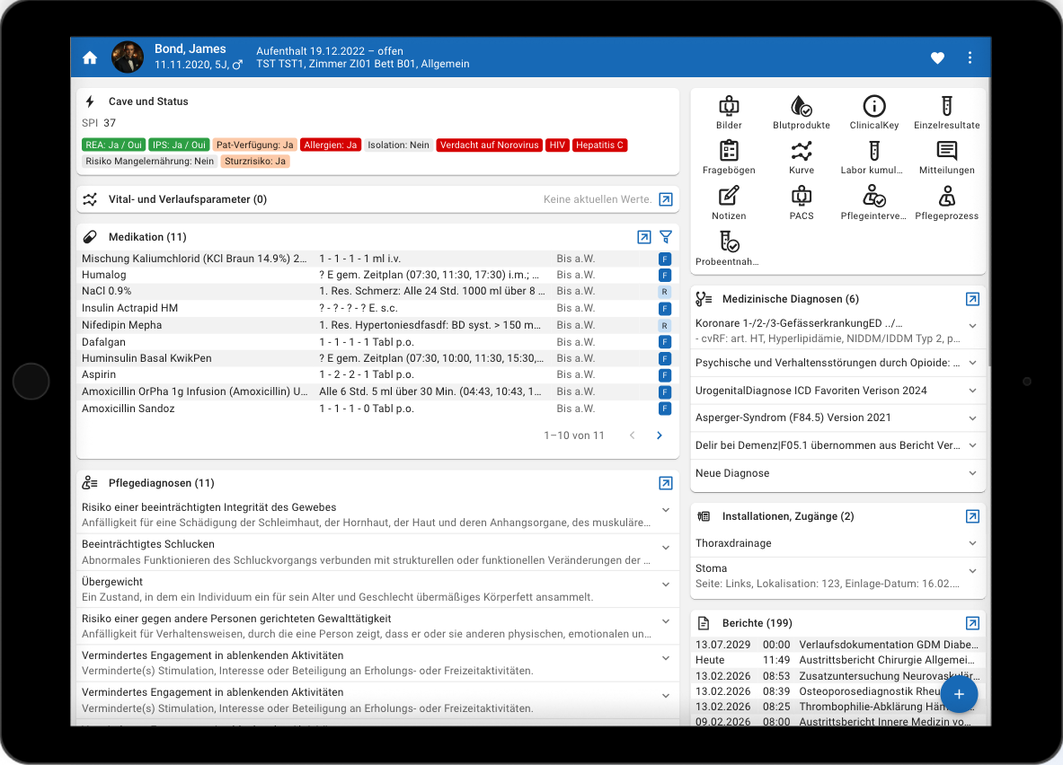Open Berichte panel in full view
The width and height of the screenshot is (1063, 765).
(972, 623)
